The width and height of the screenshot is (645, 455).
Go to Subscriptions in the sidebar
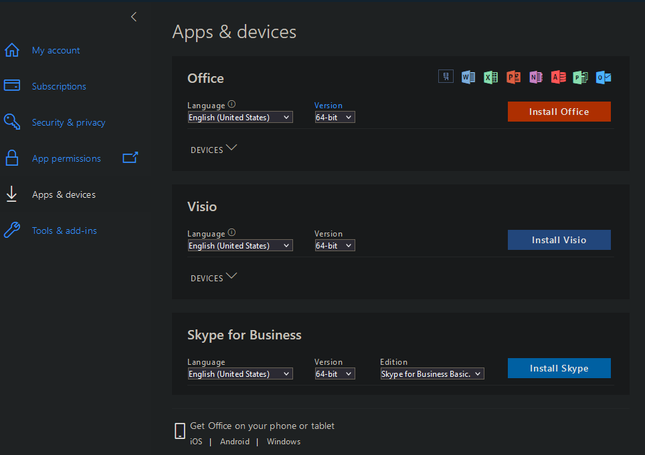point(59,86)
